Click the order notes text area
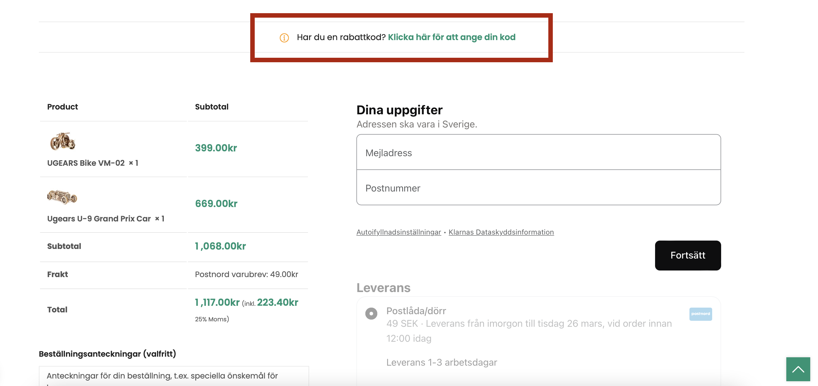Viewport: 818px width, 386px height. coord(174,376)
